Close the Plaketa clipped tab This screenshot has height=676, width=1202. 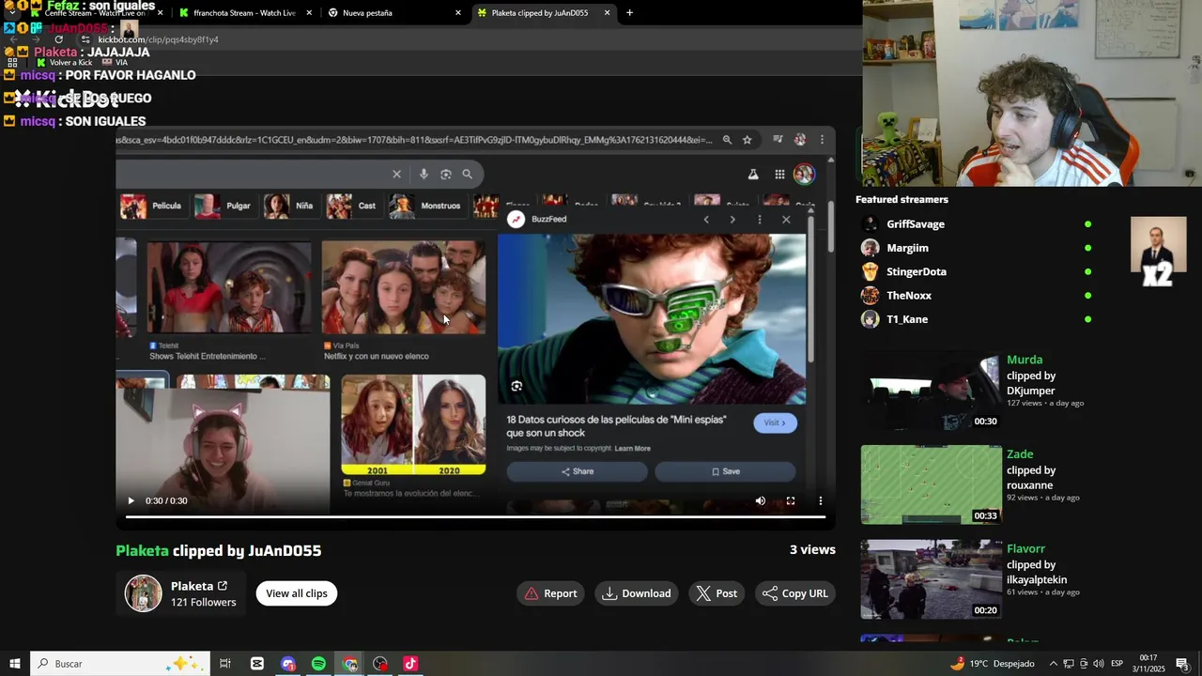click(608, 13)
